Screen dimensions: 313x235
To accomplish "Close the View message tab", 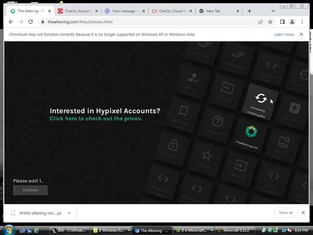I will click(144, 11).
